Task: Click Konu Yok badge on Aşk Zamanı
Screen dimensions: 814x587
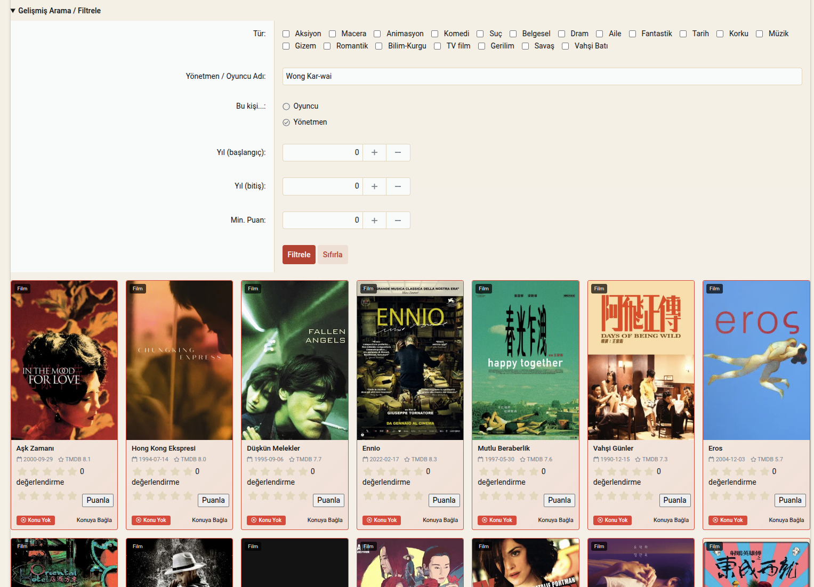Action: [x=36, y=520]
